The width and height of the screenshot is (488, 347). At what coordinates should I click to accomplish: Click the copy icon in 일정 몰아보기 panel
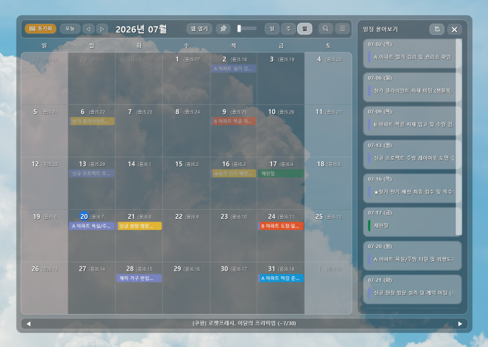[x=437, y=29]
